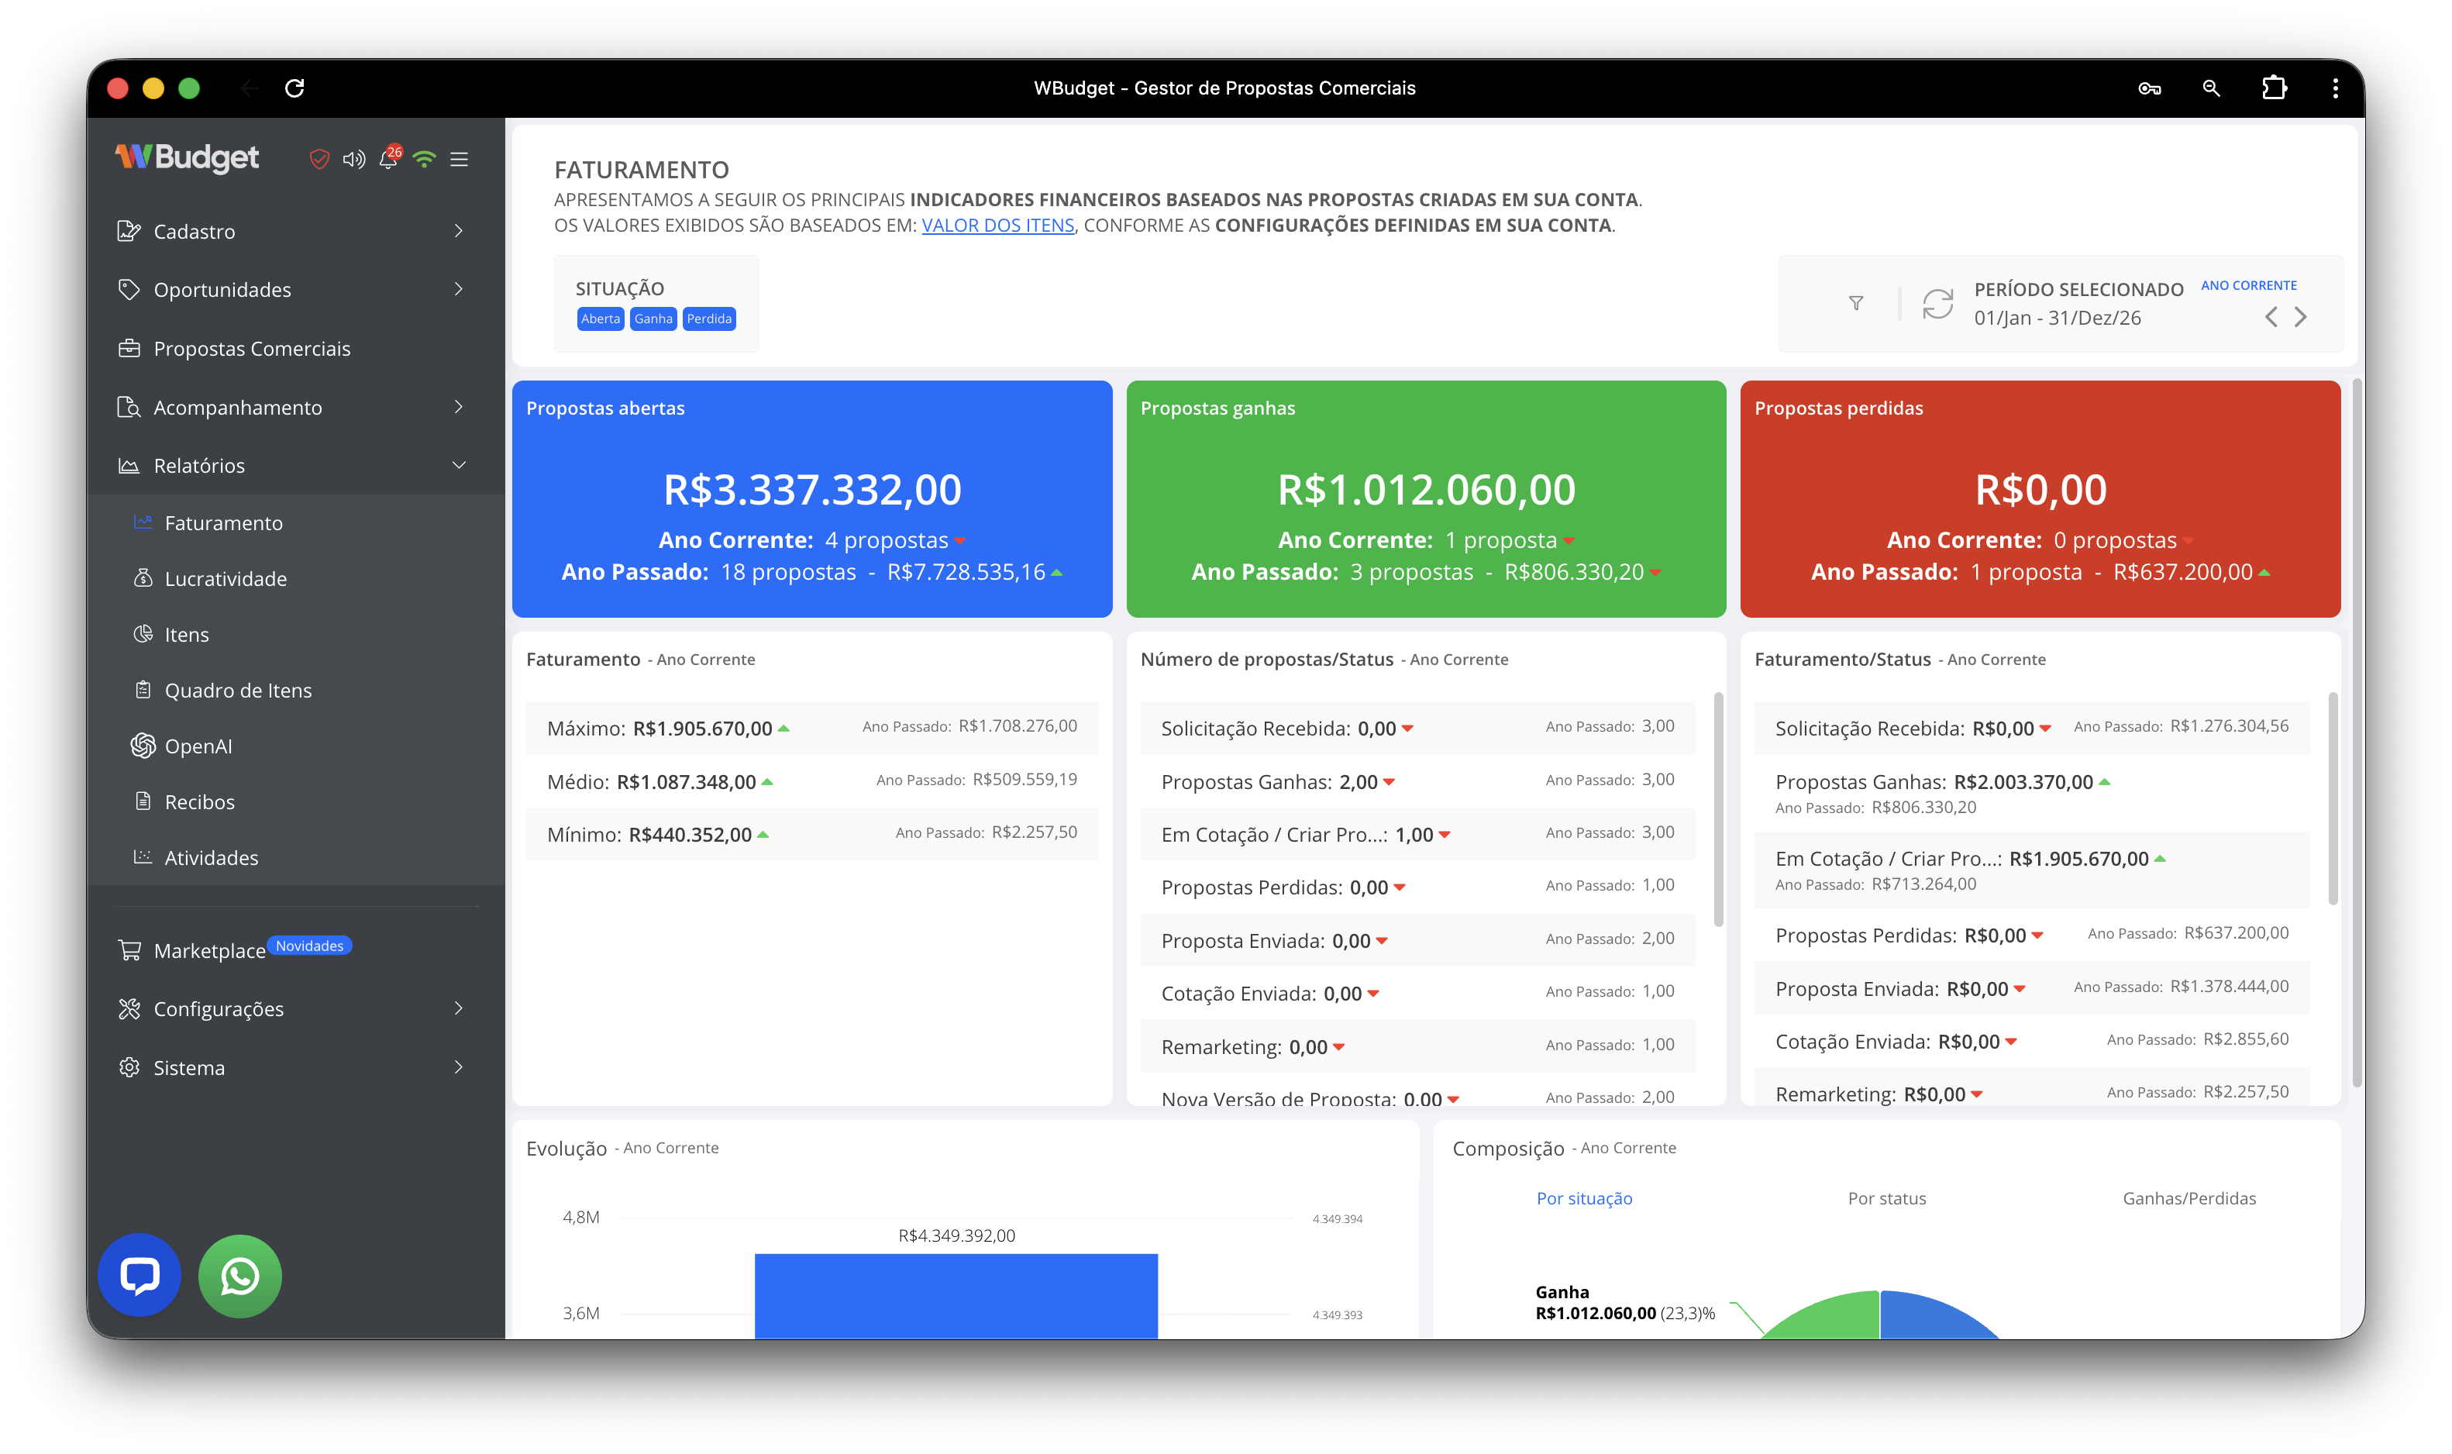Open Lucratividade report in the sidebar
2452x1454 pixels.
click(x=226, y=579)
